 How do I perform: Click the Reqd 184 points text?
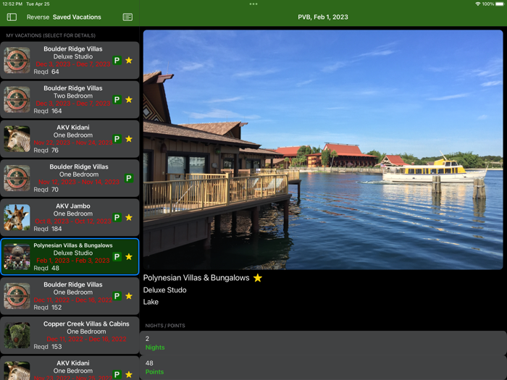pos(48,229)
